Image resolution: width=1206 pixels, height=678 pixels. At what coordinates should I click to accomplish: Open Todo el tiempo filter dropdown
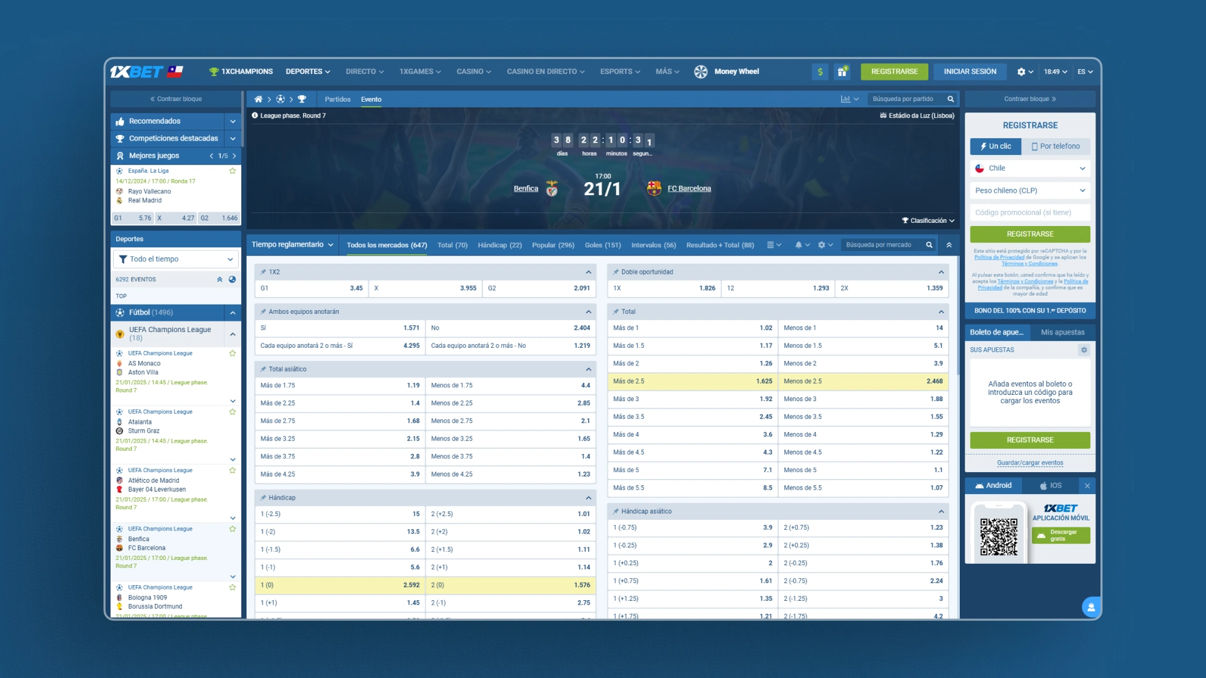pyautogui.click(x=176, y=259)
